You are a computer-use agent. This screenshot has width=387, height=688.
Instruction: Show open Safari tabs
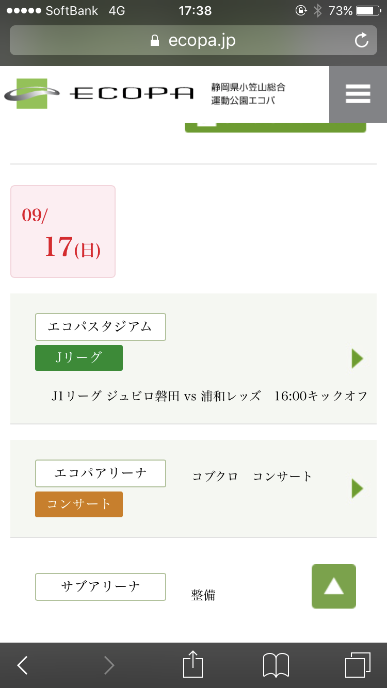[357, 665]
